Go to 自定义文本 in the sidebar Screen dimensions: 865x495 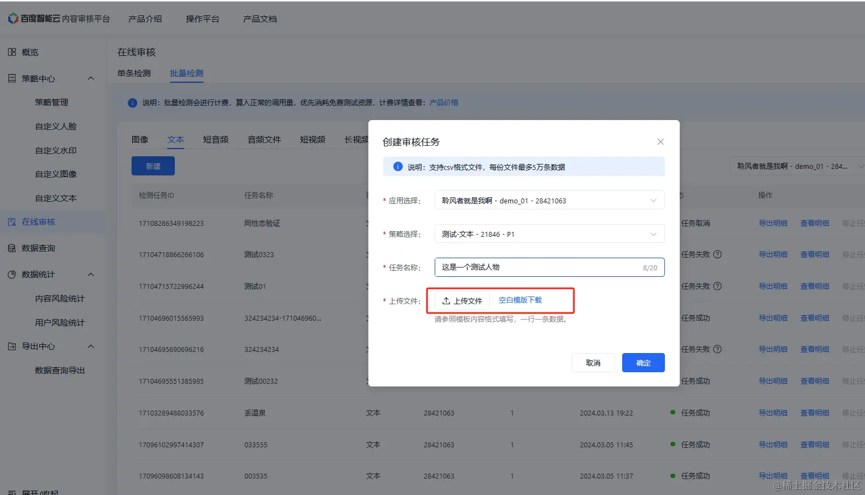coord(56,198)
